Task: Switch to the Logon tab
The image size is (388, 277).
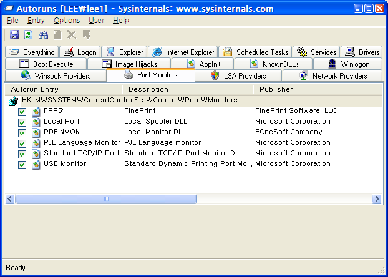Action: coord(80,52)
